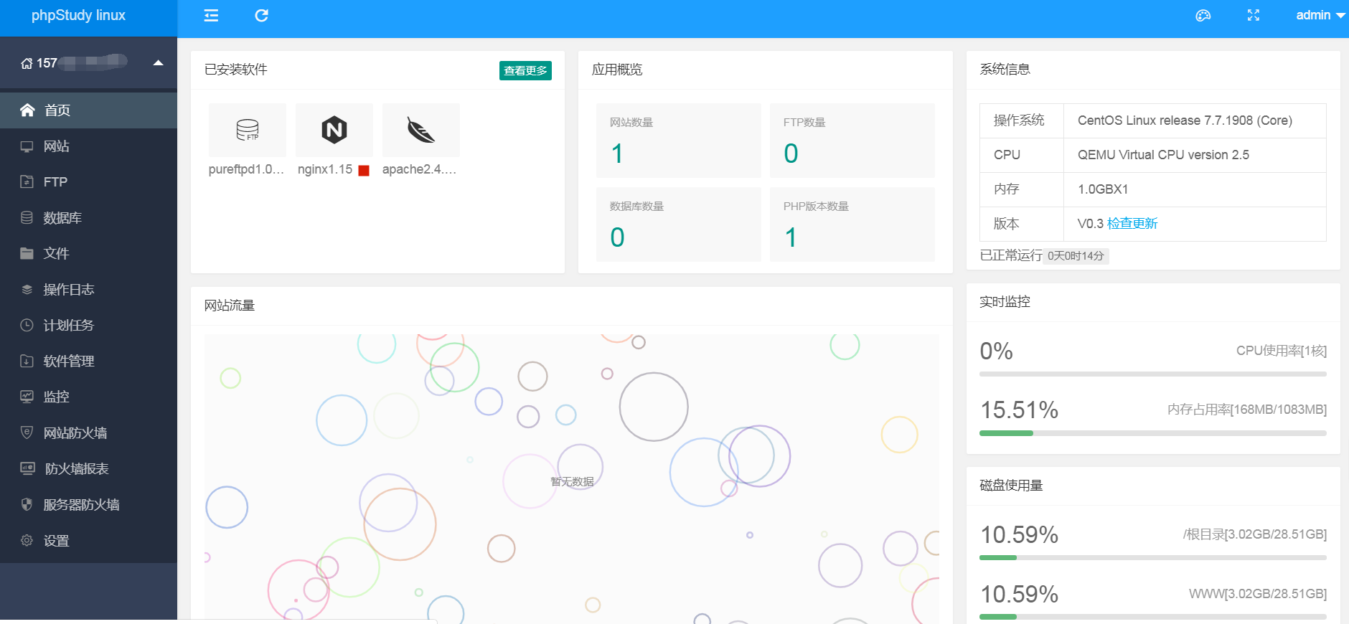1349x624 pixels.
Task: Click the phpStudy linux logo title
Action: coord(78,16)
